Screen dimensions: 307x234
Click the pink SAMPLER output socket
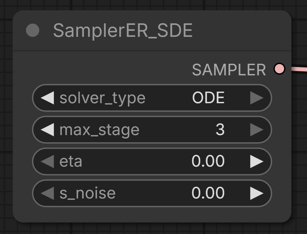pos(279,69)
